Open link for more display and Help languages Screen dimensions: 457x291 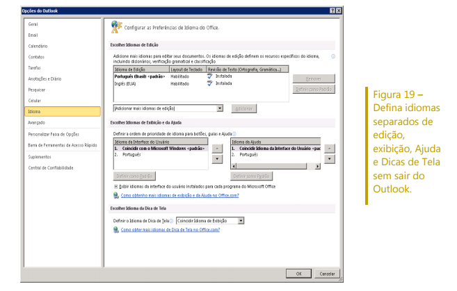pyautogui.click(x=180, y=195)
